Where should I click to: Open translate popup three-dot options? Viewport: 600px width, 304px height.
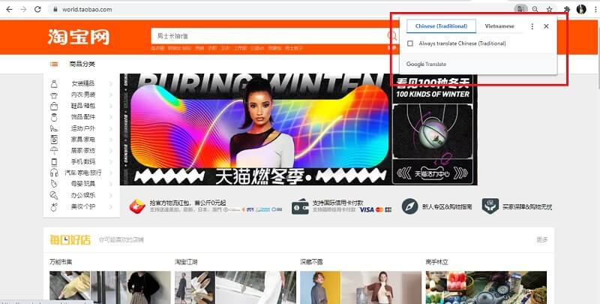tap(532, 26)
